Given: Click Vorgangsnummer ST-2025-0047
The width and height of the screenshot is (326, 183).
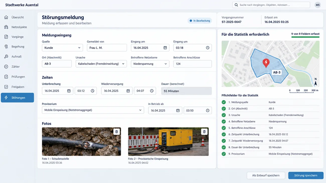Looking at the screenshot, I should click(x=231, y=22).
